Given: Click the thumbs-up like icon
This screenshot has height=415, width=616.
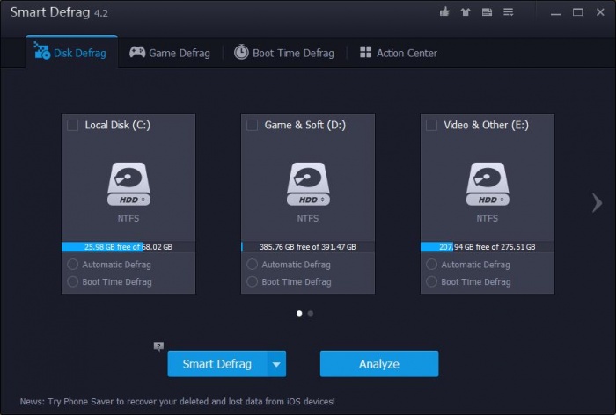Looking at the screenshot, I should (444, 11).
